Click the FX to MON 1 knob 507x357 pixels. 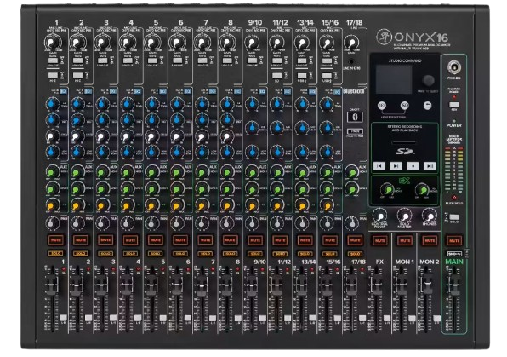point(387,190)
